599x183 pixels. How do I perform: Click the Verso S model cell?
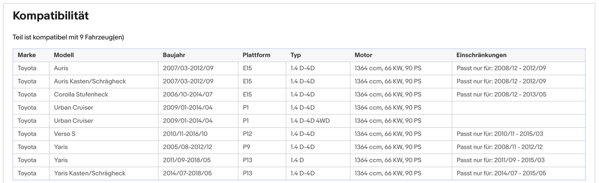(x=65, y=134)
